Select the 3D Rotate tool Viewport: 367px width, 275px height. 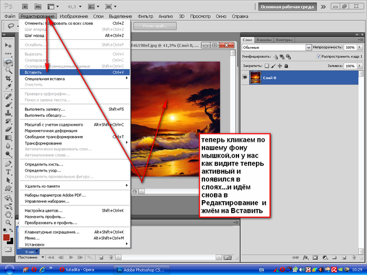pyautogui.click(x=8, y=198)
